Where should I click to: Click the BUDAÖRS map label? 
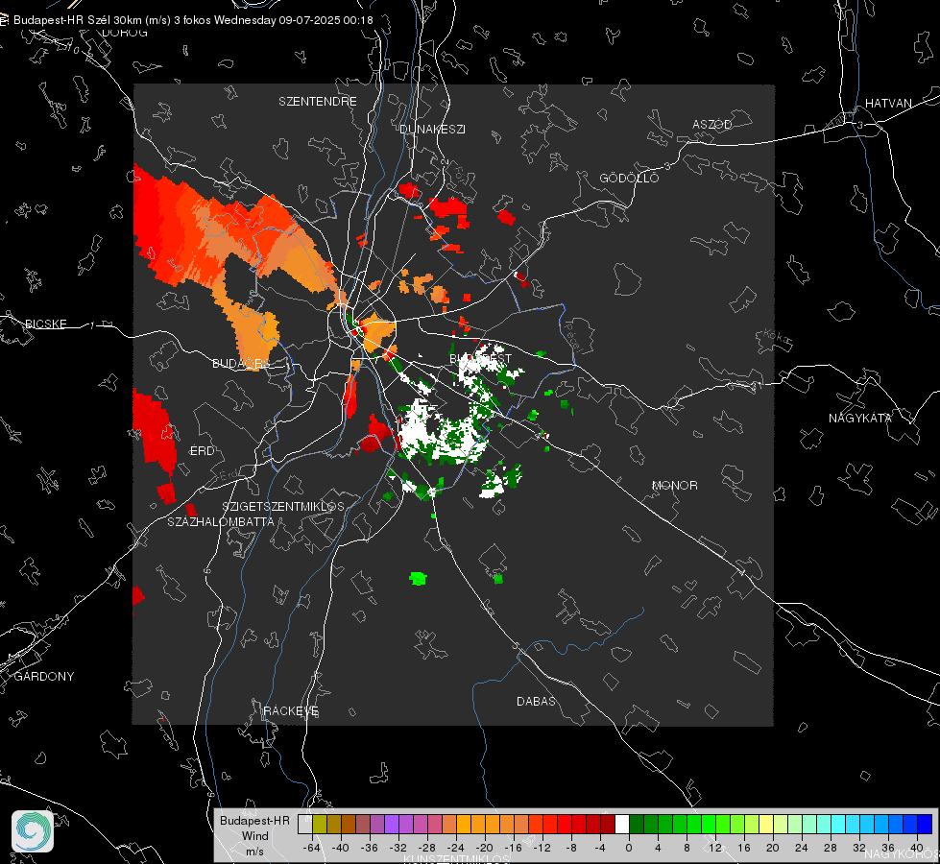[x=241, y=363]
